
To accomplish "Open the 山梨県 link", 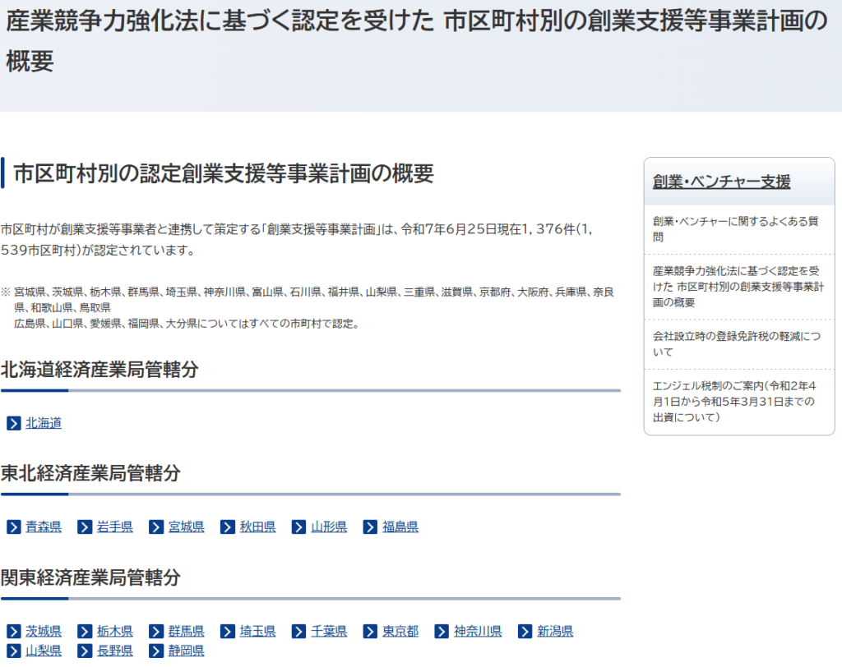I will point(44,651).
